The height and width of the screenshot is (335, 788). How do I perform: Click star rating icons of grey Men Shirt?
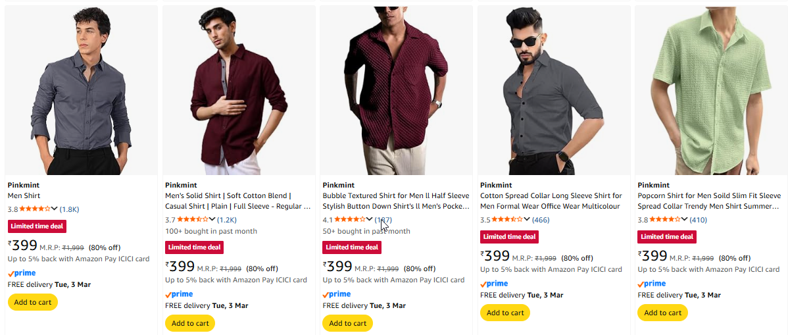[35, 209]
